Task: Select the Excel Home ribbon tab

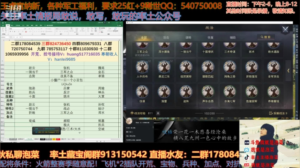Action: coord(7,25)
